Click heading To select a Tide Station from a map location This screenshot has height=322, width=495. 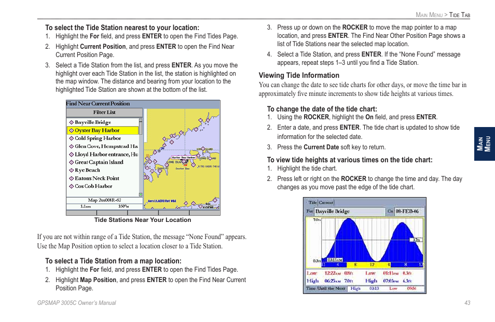pos(113,261)
